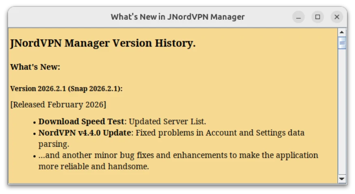
Task: Click the scrollbar down arrow
Action: (x=342, y=179)
